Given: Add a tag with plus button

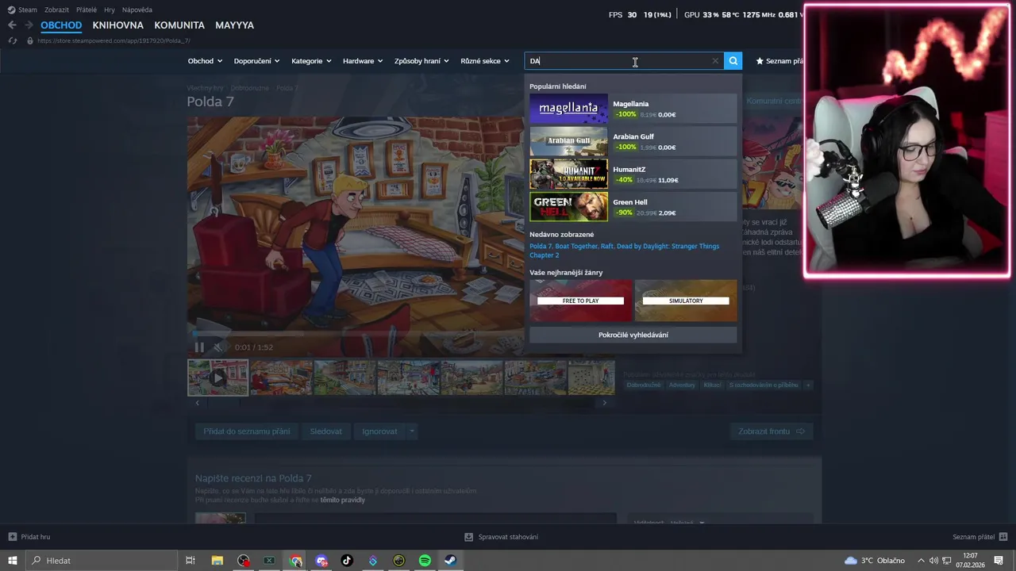Looking at the screenshot, I should click(x=808, y=385).
